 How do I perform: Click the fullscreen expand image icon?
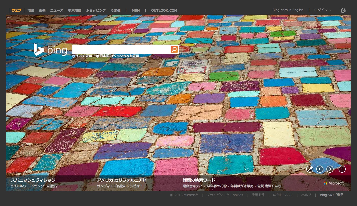[310, 169]
